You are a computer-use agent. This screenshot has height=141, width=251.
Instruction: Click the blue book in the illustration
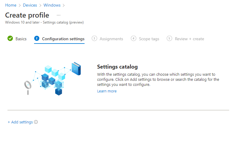tap(76, 69)
